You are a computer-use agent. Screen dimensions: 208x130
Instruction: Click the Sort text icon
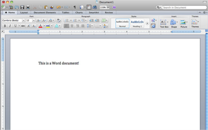coord(105,26)
